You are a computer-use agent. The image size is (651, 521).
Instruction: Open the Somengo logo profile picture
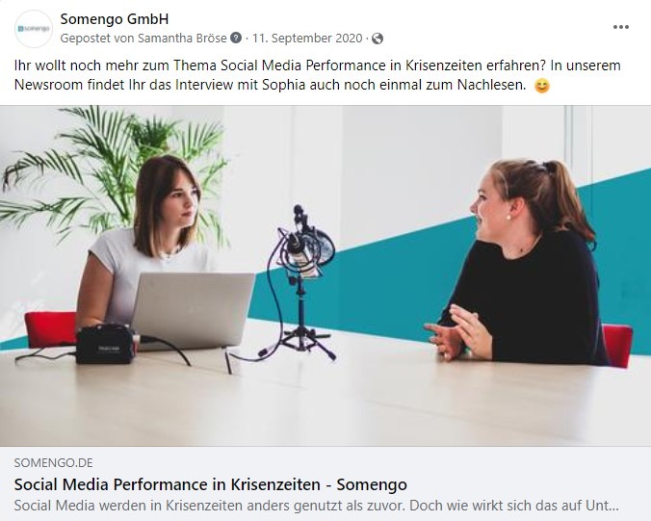tap(34, 29)
